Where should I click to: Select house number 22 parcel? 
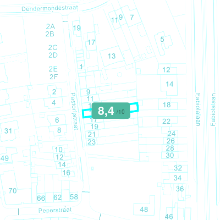click(166, 122)
